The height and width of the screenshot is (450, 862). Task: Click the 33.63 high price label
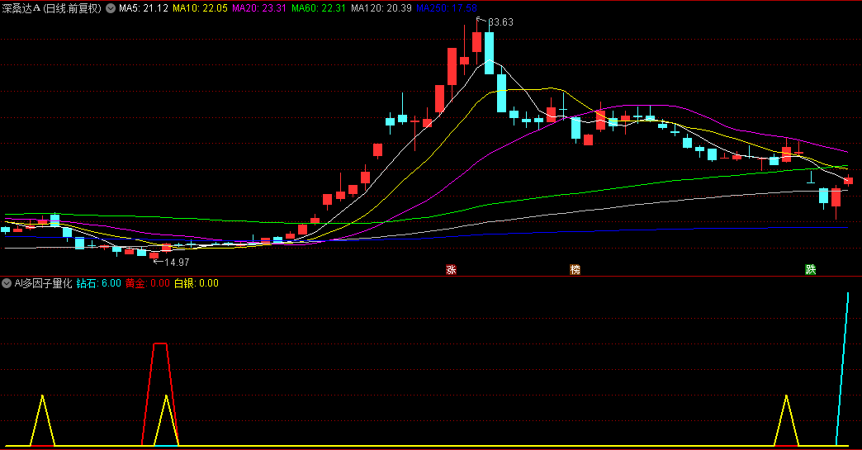point(500,22)
